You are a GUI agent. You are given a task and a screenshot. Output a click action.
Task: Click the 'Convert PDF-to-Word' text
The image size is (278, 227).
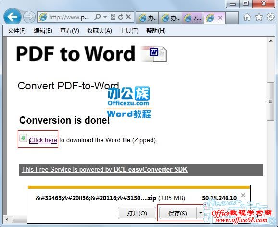click(x=68, y=86)
